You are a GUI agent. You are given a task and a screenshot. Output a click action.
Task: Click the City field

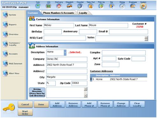point(67,77)
